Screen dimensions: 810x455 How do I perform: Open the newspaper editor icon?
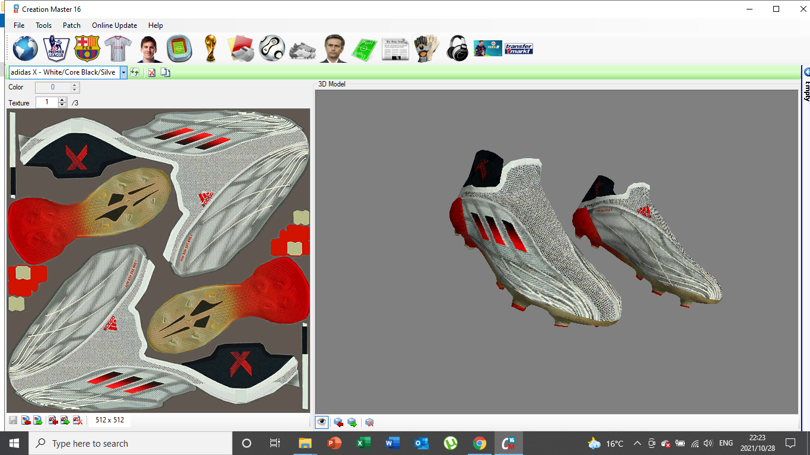pyautogui.click(x=395, y=49)
